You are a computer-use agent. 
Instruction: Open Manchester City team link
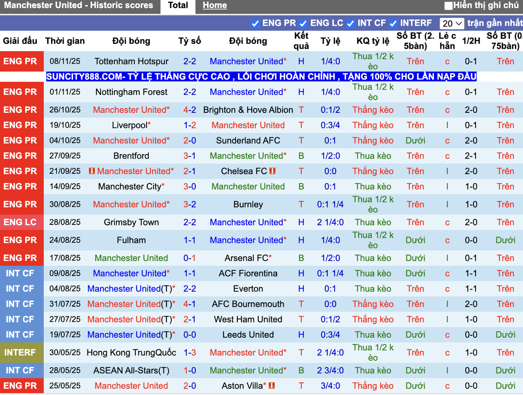click(130, 186)
